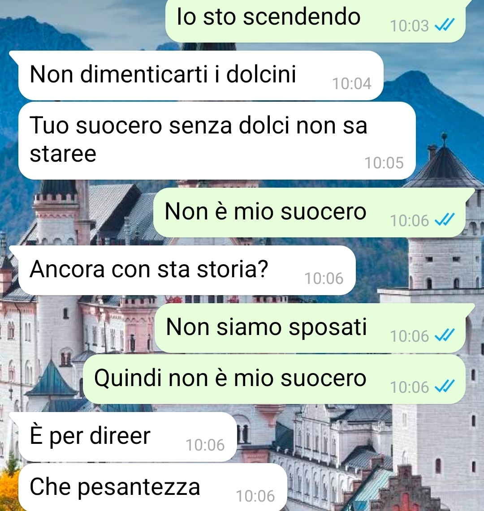Screen dimensions: 484x511
Task: Tap the read receipt ticks on 'Io sto scendendo'
Action: pos(445,25)
